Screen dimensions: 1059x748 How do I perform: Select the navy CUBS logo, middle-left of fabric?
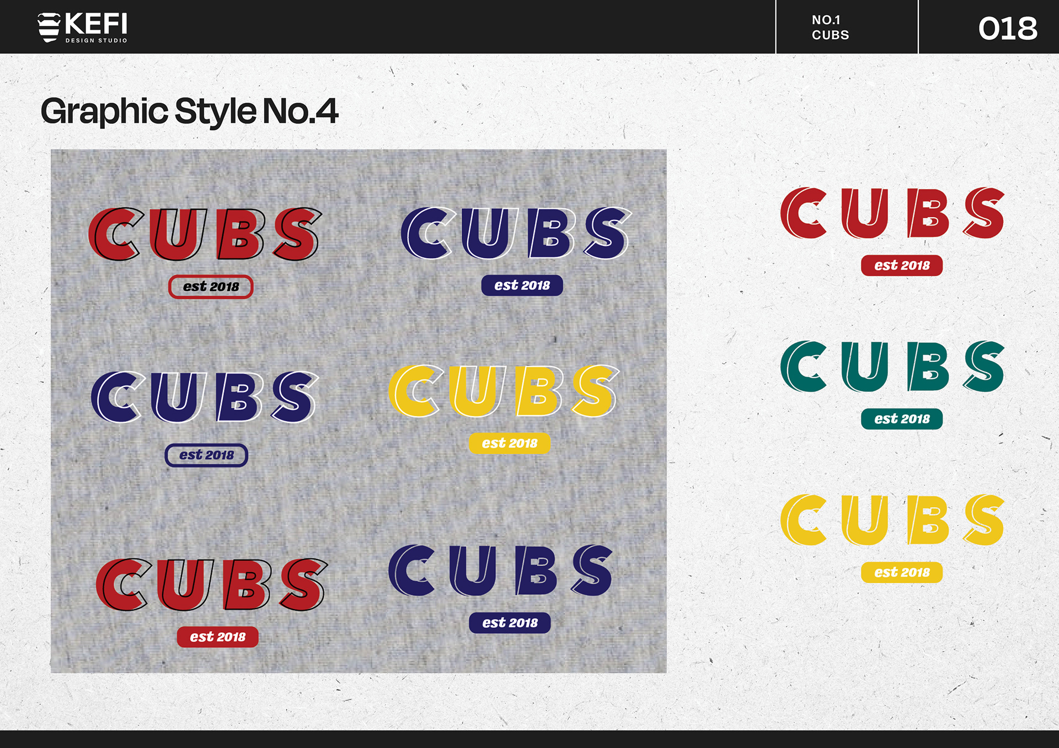tap(205, 397)
